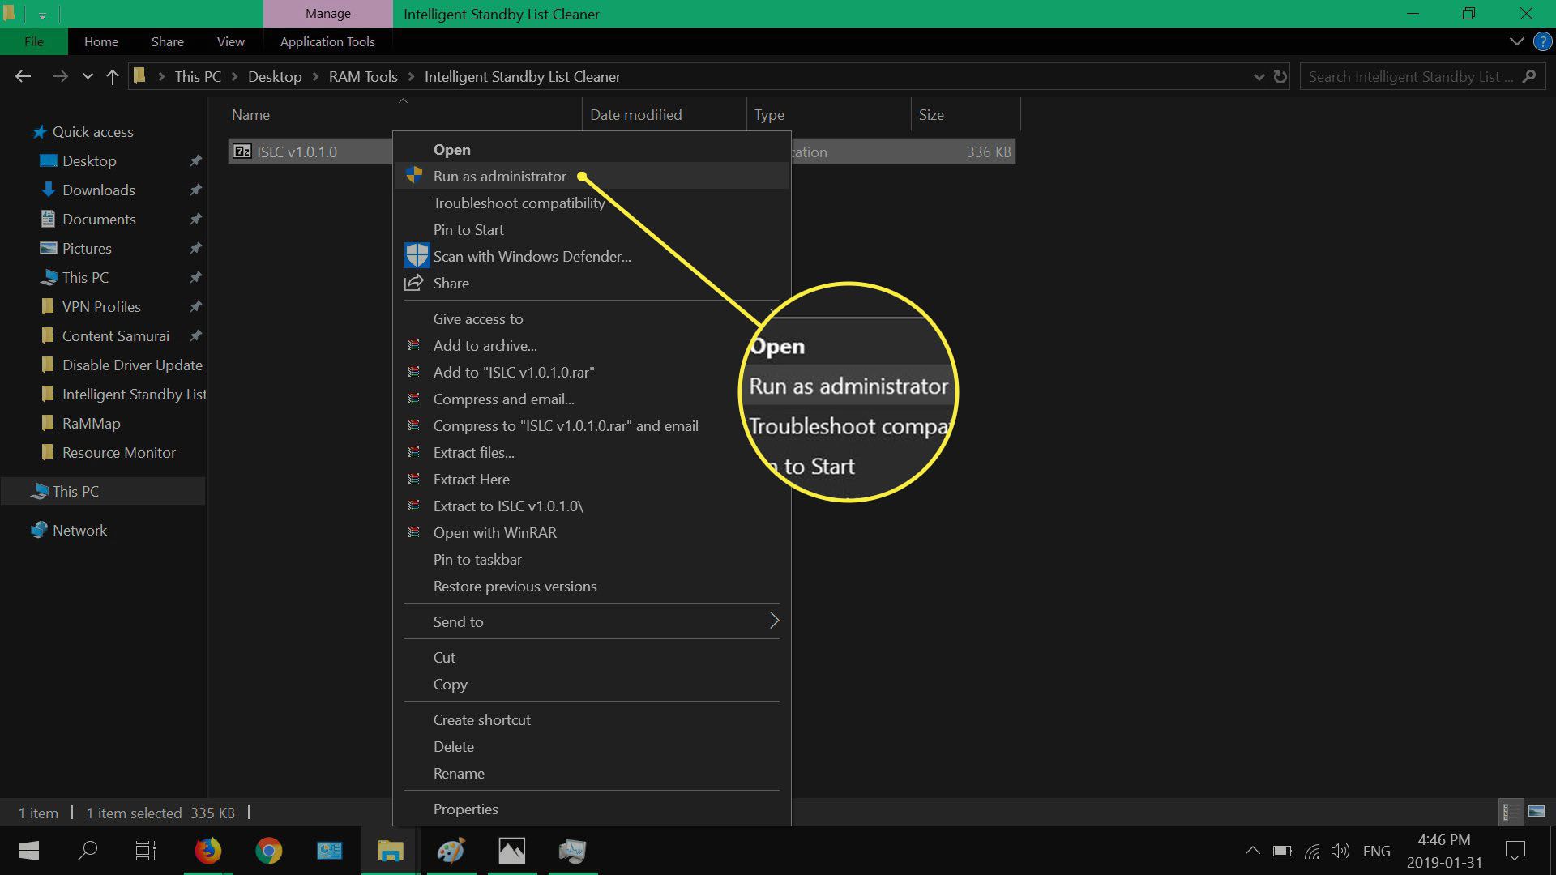This screenshot has height=875, width=1556.
Task: Open Explorer Help question mark icon
Action: 1542,41
